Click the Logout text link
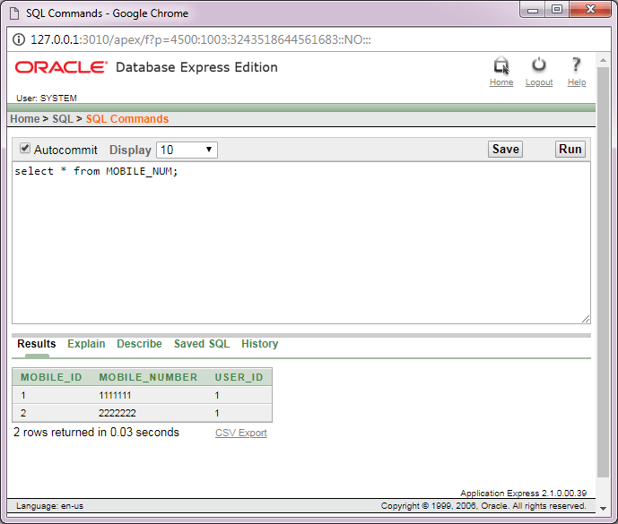Image resolution: width=618 pixels, height=524 pixels. click(x=539, y=82)
